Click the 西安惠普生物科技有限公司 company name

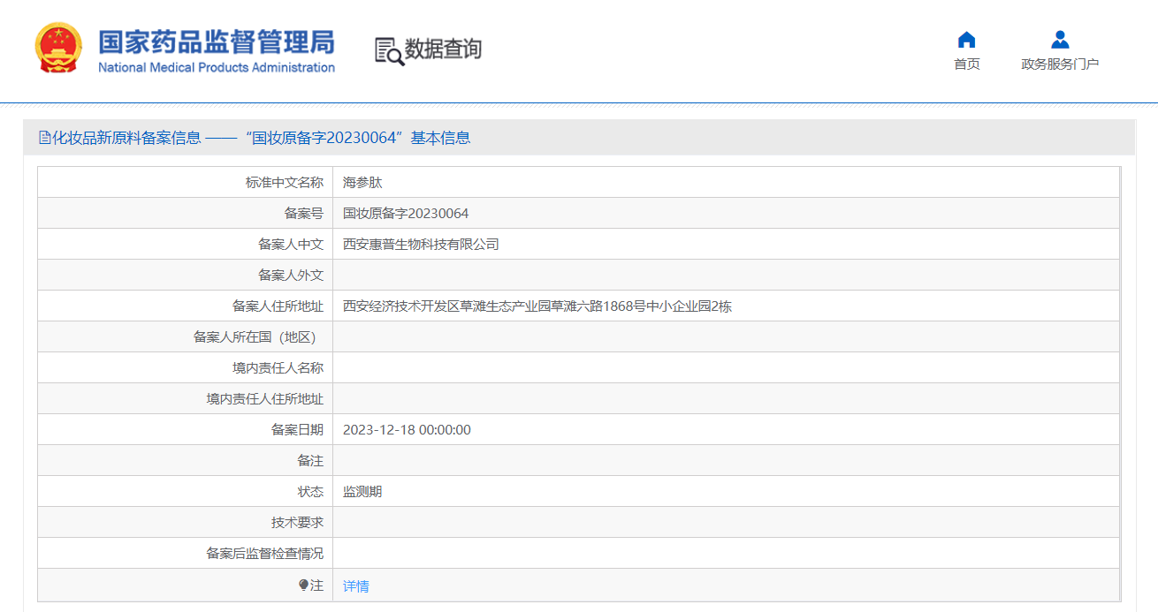tap(422, 243)
